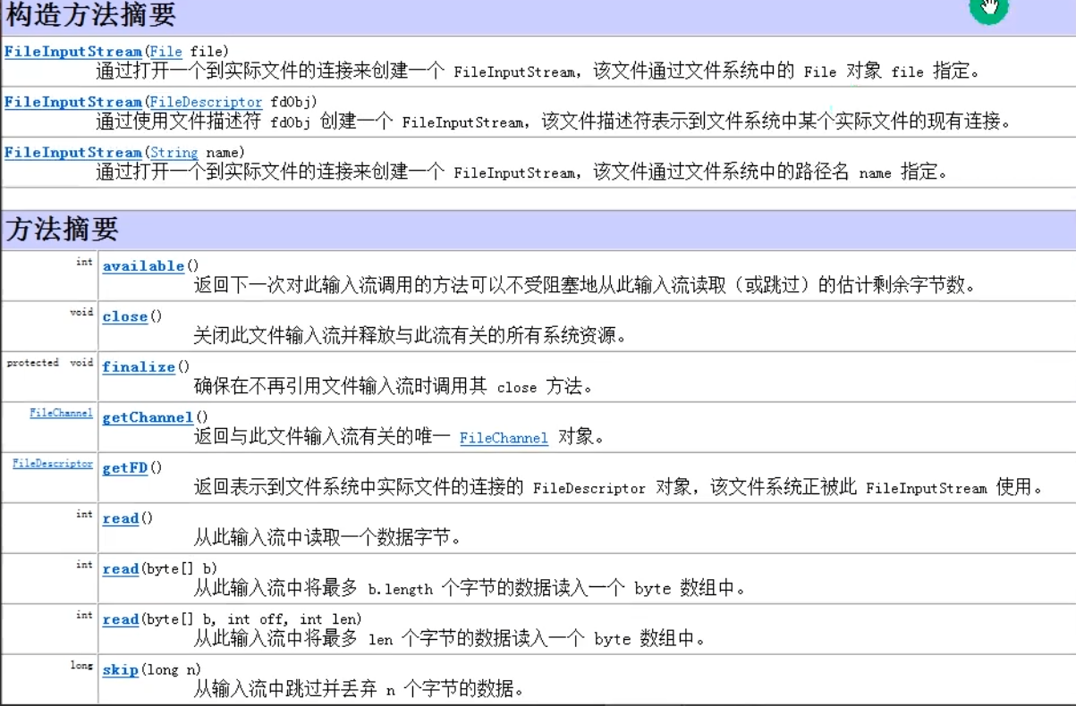Open the finalize() method documentation
Screen dimensions: 1076x706
(x=139, y=366)
